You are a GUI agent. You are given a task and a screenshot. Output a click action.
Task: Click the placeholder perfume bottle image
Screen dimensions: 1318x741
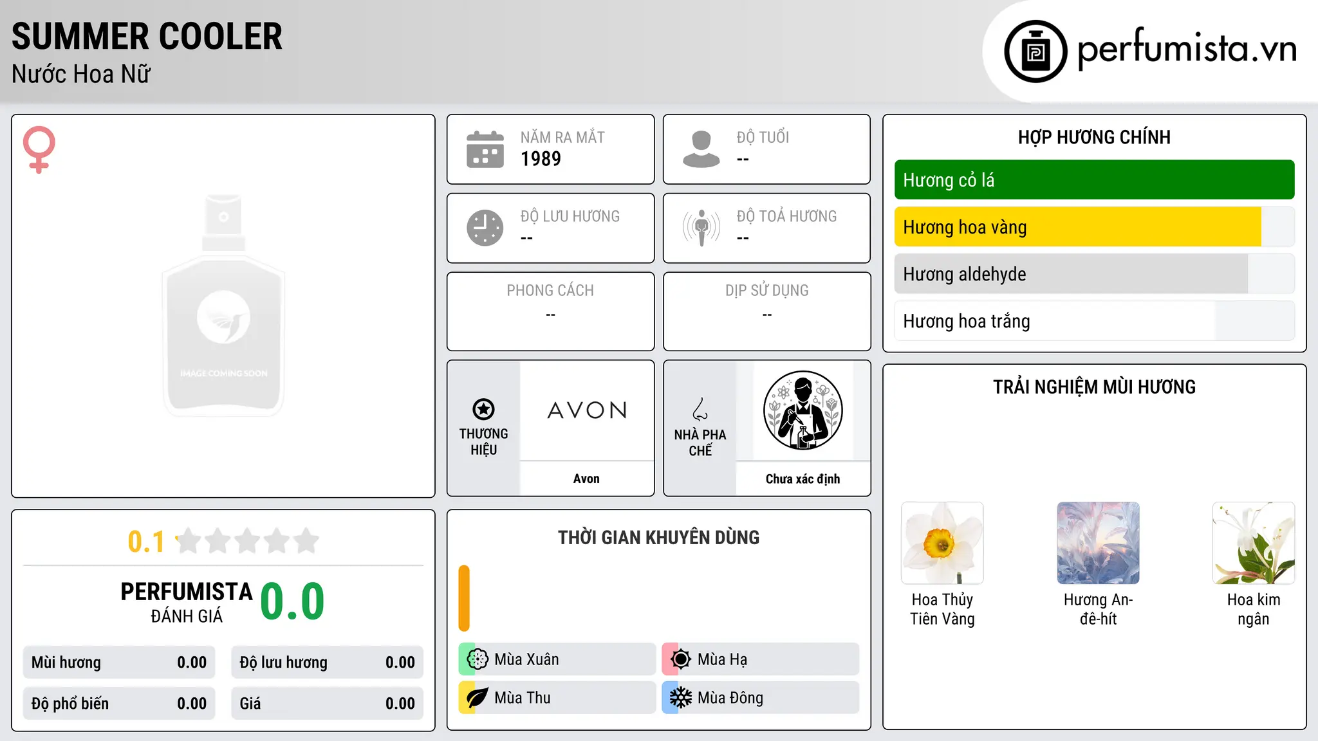click(x=223, y=306)
